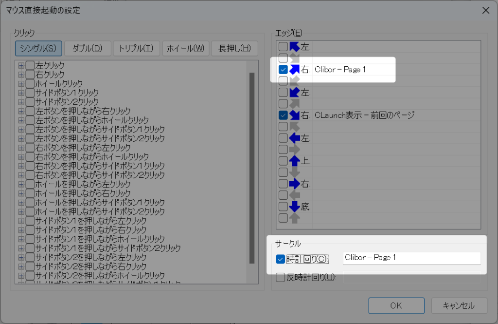Click the 時計回り Clibor – Page 1 field
Viewport: 498px width, 324px height.
tap(411, 258)
